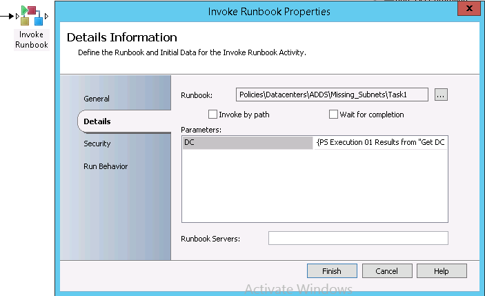
Task: Click the Runbook path field
Action: 332,95
